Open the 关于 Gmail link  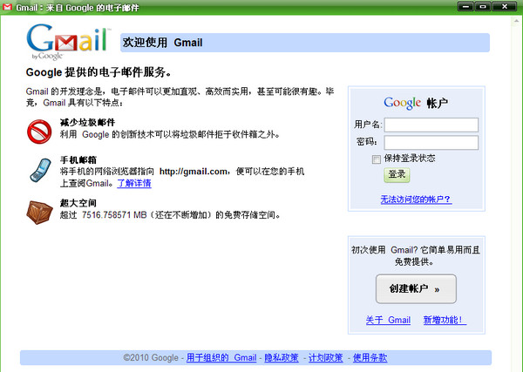(x=388, y=320)
